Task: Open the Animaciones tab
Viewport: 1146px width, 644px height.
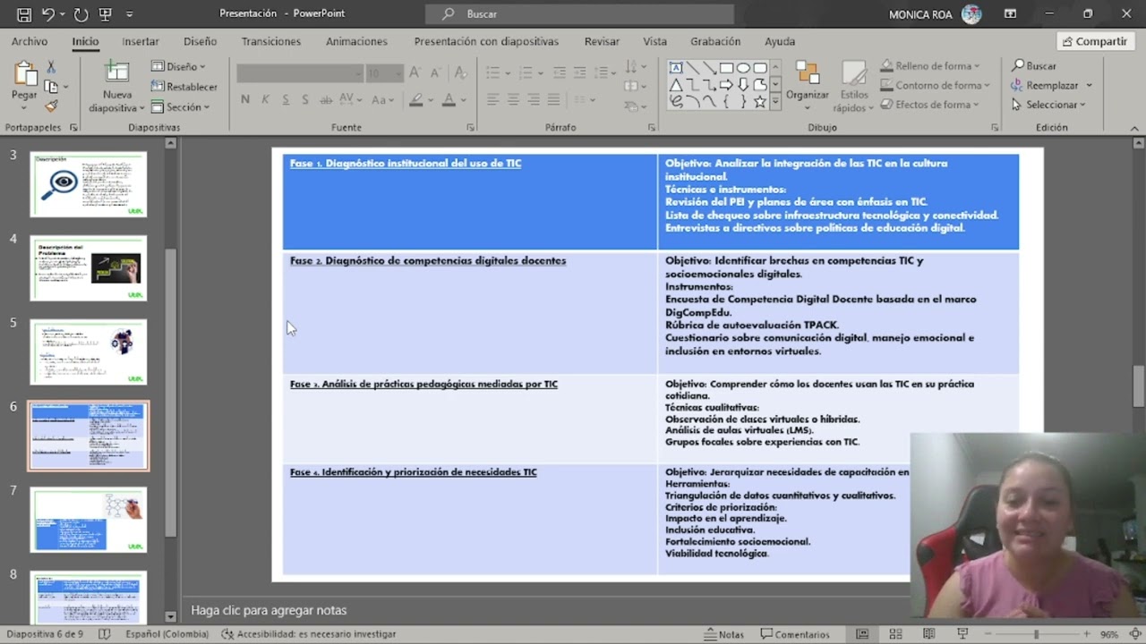Action: pyautogui.click(x=356, y=41)
